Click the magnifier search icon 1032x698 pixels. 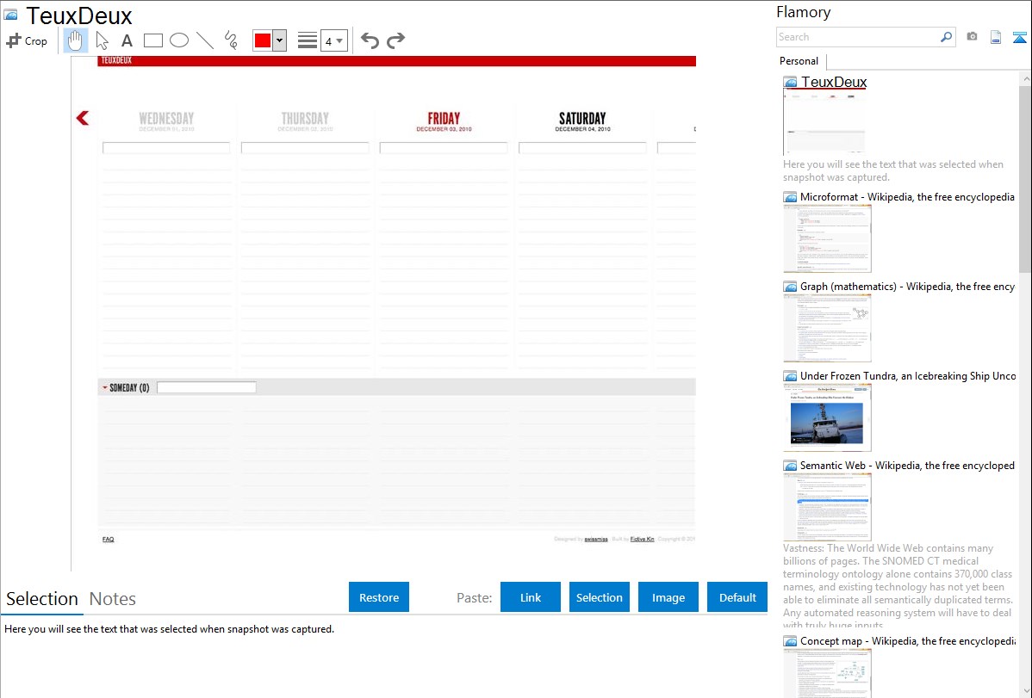pyautogui.click(x=947, y=37)
